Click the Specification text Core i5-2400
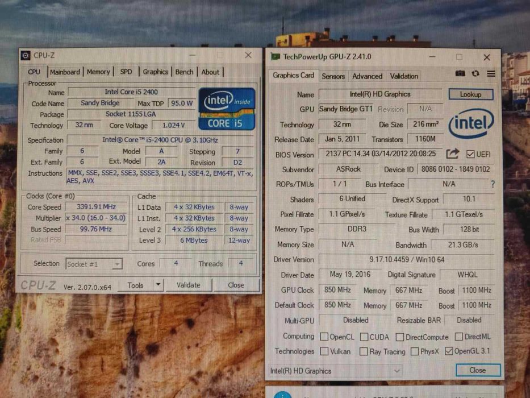Image resolution: width=530 pixels, height=398 pixels. click(160, 140)
